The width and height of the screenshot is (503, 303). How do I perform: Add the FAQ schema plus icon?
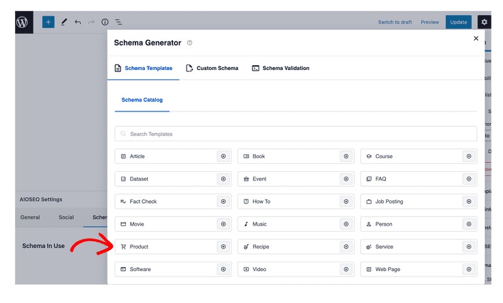[469, 179]
